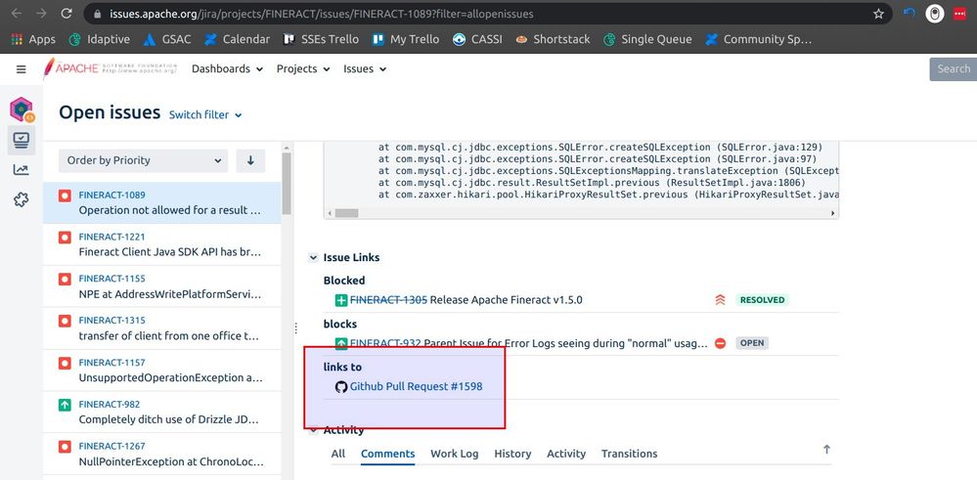Viewport: 977px width, 480px height.
Task: Open the Issues menu
Action: tap(365, 69)
